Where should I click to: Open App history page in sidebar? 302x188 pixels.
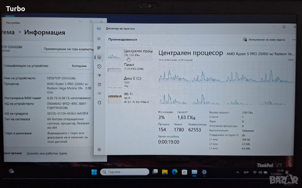tap(99, 66)
